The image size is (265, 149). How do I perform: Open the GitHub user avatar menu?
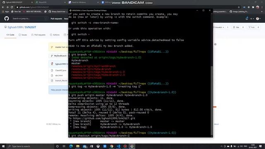(x=258, y=19)
